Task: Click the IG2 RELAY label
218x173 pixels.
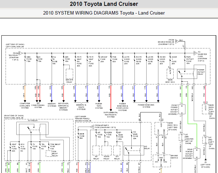Action: [x=147, y=147]
